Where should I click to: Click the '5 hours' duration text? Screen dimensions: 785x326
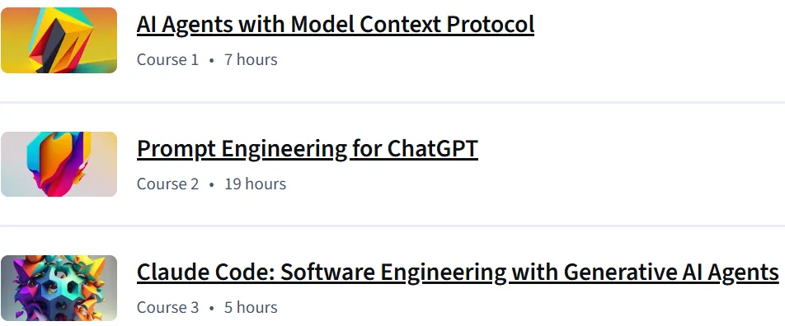coord(251,308)
